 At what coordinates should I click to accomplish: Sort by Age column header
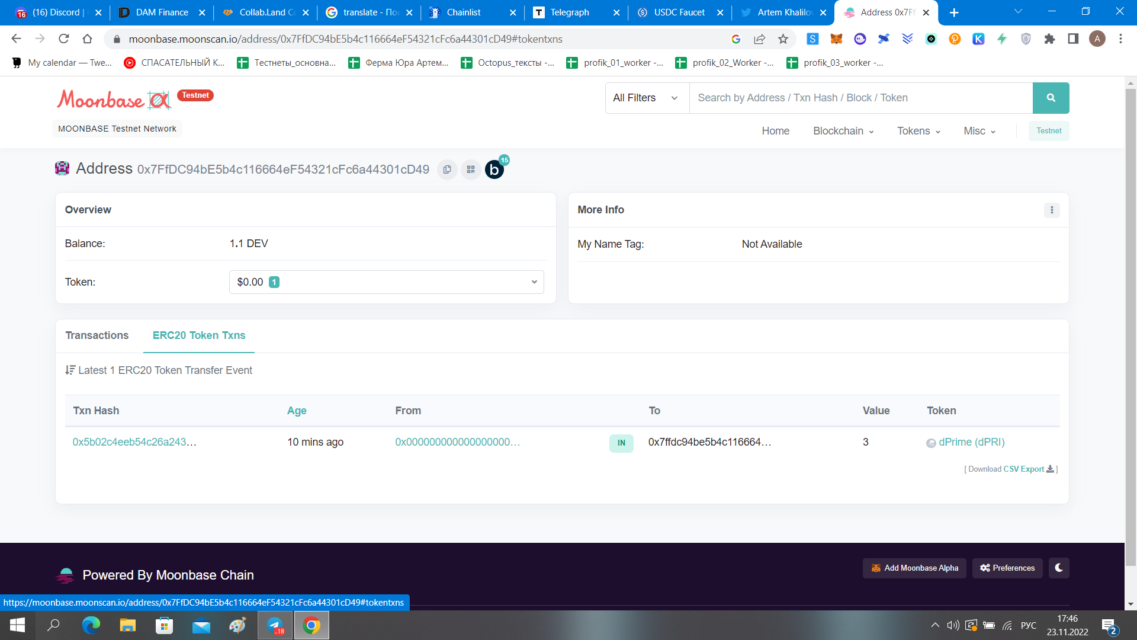297,411
